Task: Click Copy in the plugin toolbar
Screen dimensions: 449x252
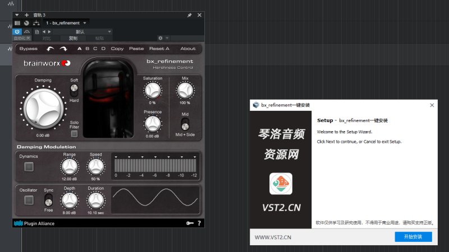Action: coord(117,49)
